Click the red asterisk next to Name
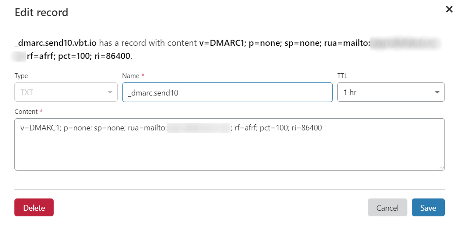Viewport: 458px width, 229px height. 143,75
